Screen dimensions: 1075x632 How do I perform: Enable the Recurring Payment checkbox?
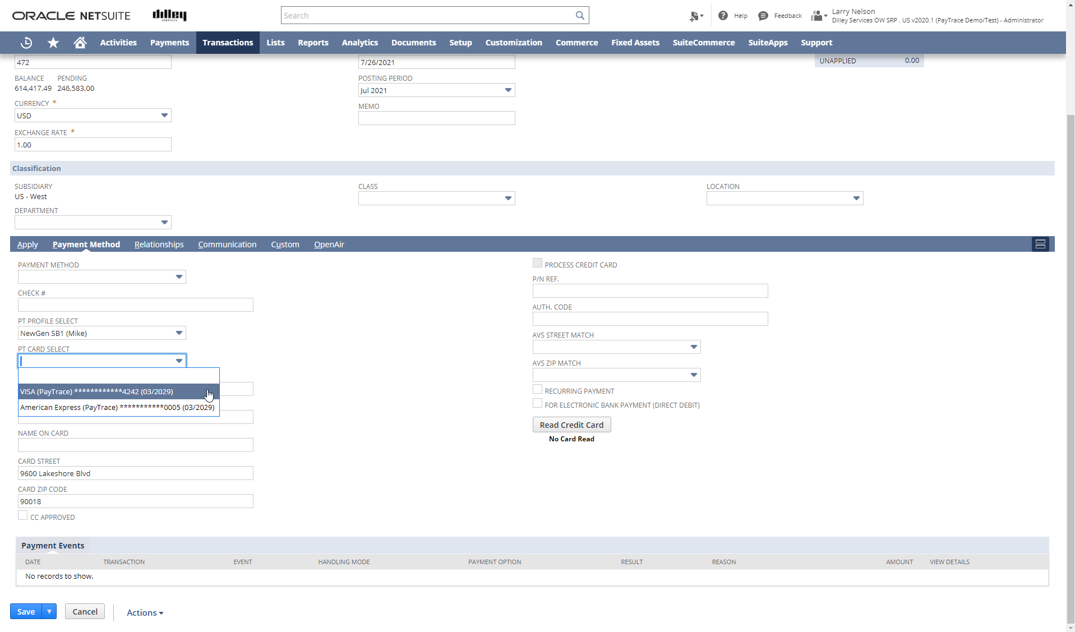tap(537, 389)
